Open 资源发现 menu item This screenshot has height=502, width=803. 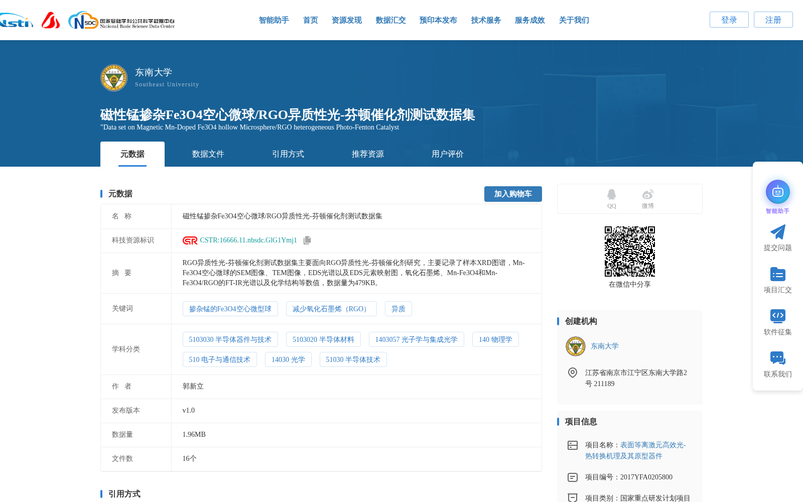pos(347,20)
